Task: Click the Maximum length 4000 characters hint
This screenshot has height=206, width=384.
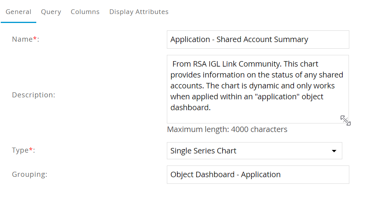Action: pyautogui.click(x=227, y=129)
